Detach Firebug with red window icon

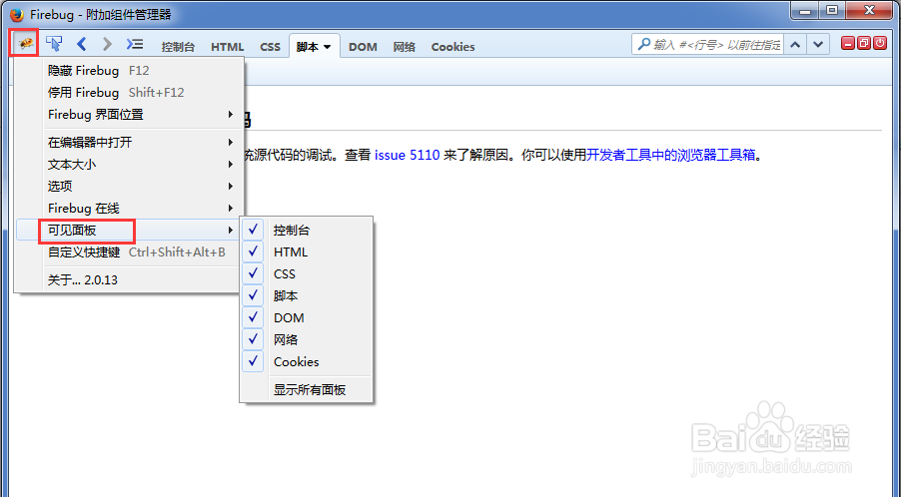[864, 43]
